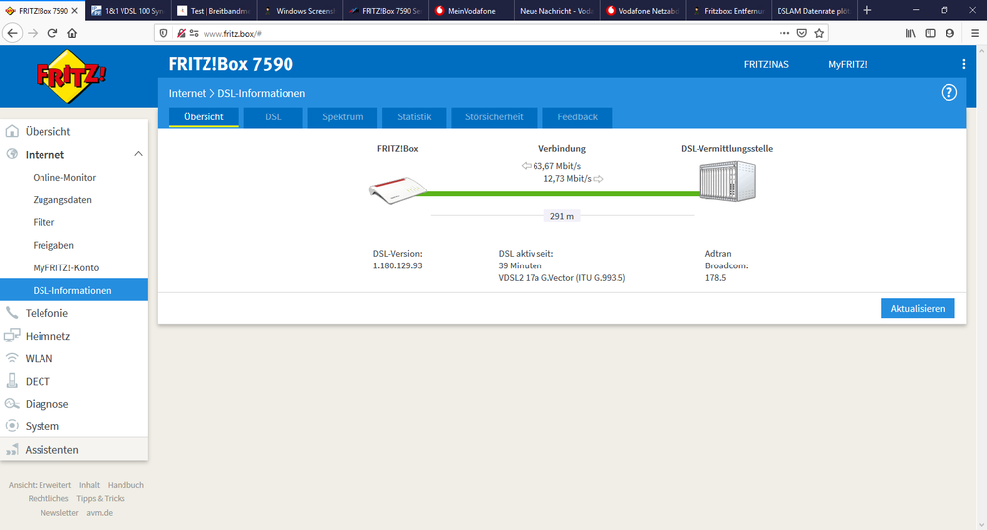
Task: Click the browser home icon
Action: pos(72,33)
